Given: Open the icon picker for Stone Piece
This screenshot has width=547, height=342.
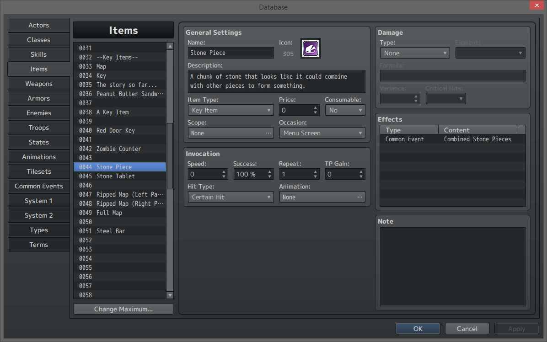Looking at the screenshot, I should (x=310, y=48).
